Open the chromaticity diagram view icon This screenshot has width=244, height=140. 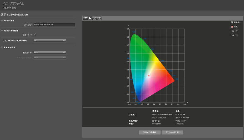(85, 18)
